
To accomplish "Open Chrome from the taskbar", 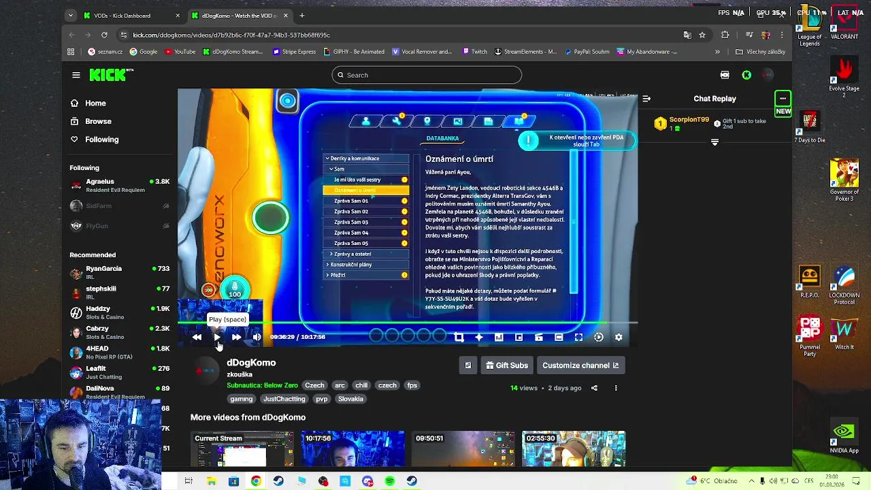I will (256, 481).
